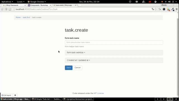Click the clock-like circle icon in panel
The image size is (179, 101).
click(x=130, y=2)
